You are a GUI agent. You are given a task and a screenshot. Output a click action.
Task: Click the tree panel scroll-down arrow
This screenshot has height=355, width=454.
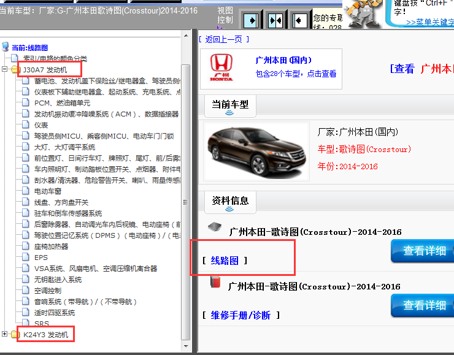click(x=186, y=346)
